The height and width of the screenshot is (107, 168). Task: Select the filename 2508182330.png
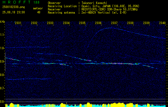click(x=14, y=7)
